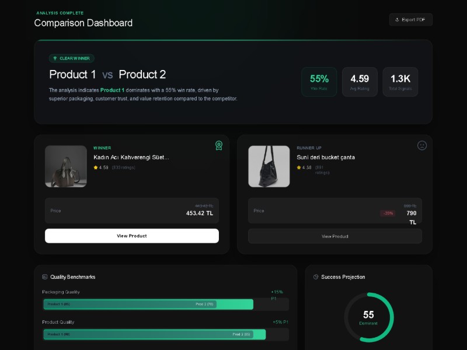Click the Product Quality progress bar
467x350 pixels.
(166, 334)
